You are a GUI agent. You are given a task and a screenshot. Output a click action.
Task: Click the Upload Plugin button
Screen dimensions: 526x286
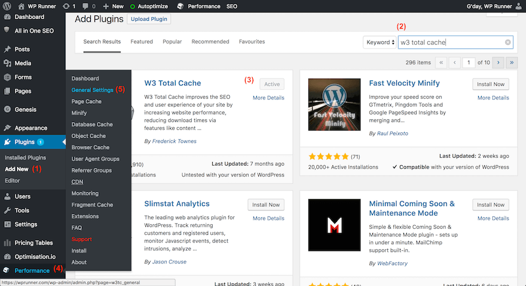pyautogui.click(x=149, y=19)
